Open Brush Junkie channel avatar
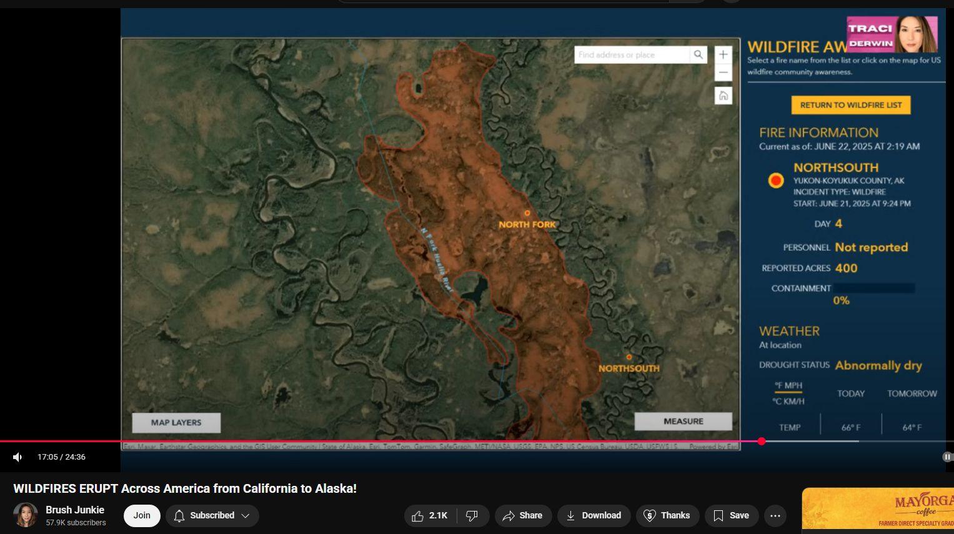Screen dimensions: 954x534 click(x=26, y=515)
